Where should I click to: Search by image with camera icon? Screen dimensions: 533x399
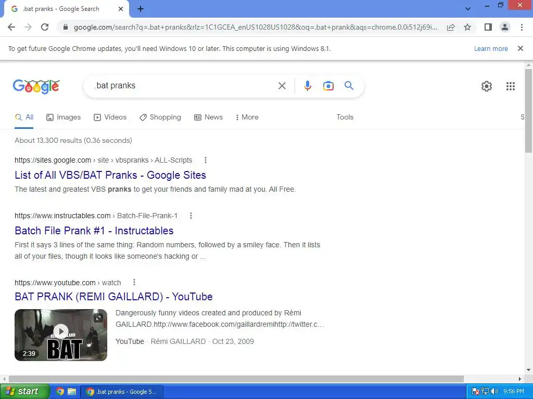pyautogui.click(x=328, y=86)
